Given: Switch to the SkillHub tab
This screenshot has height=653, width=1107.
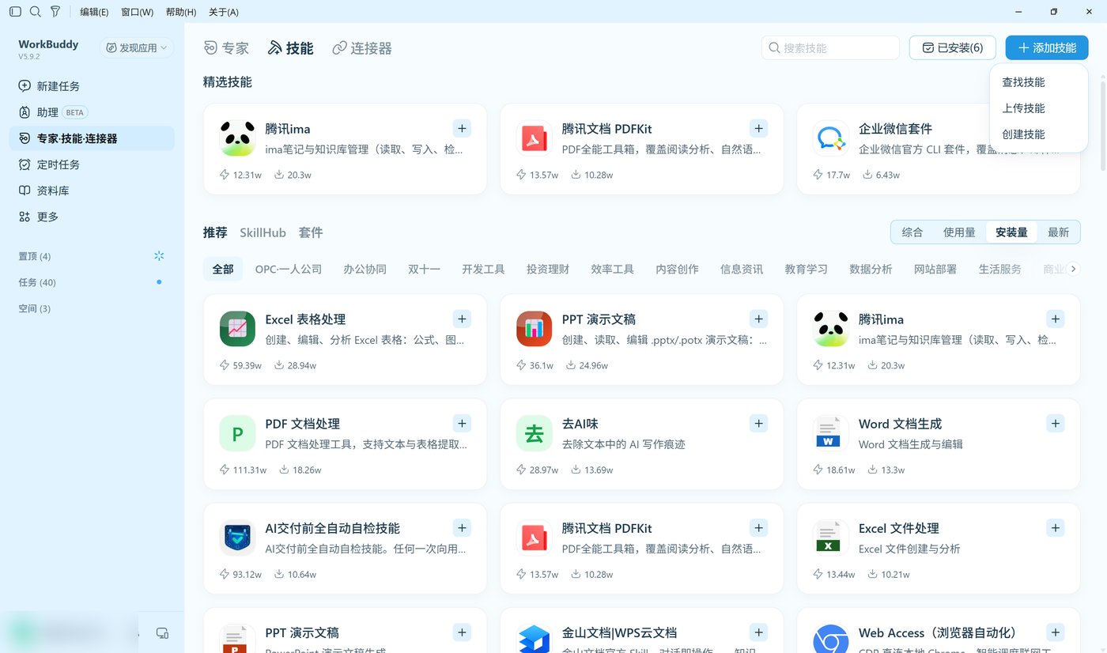Looking at the screenshot, I should 263,232.
